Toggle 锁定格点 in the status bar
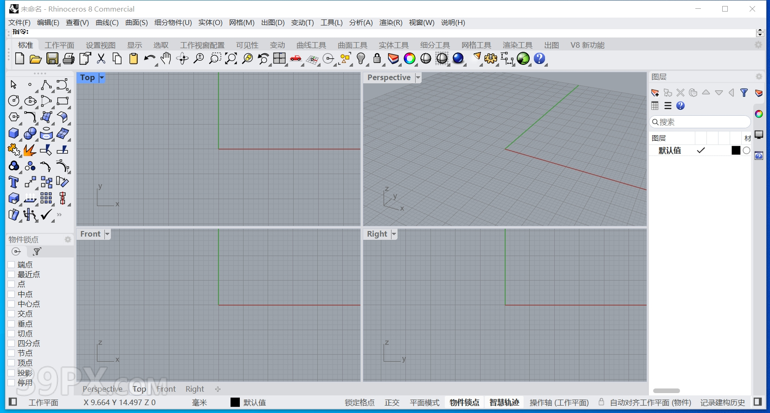 (359, 402)
